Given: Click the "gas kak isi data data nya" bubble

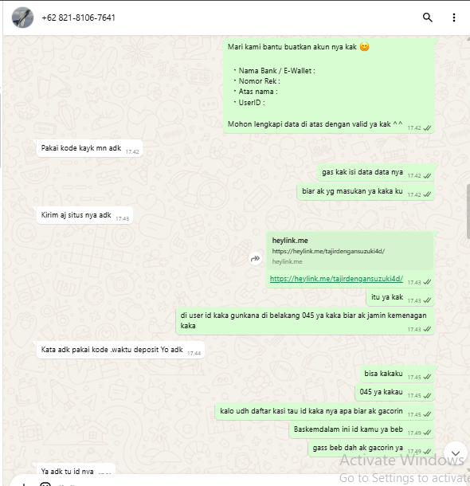Looking at the screenshot, I should click(376, 172).
